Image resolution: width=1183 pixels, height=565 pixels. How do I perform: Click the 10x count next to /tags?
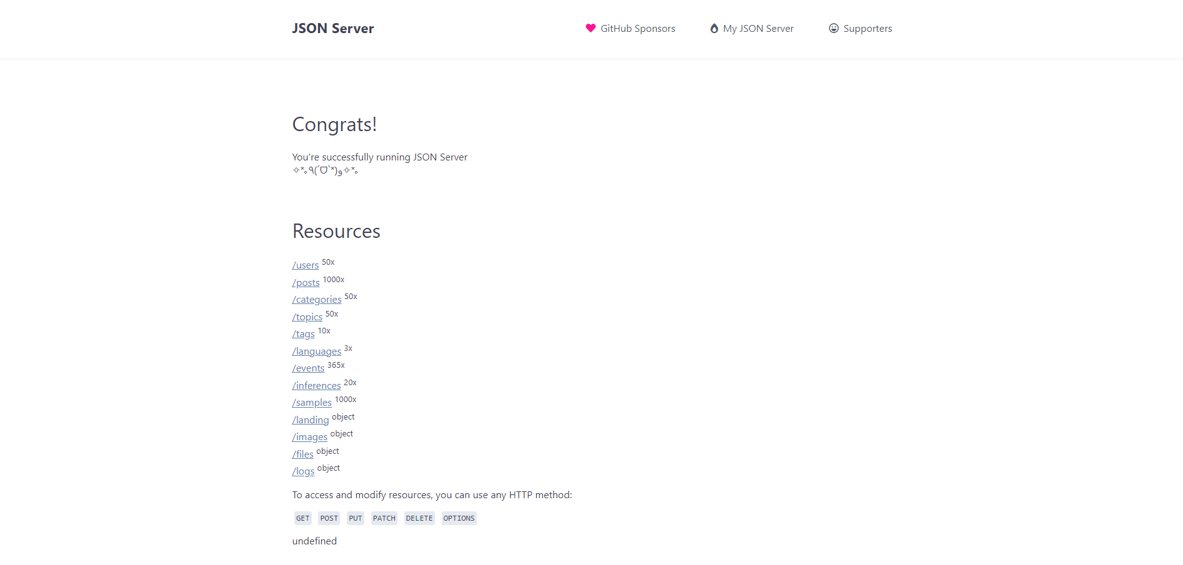pos(324,331)
